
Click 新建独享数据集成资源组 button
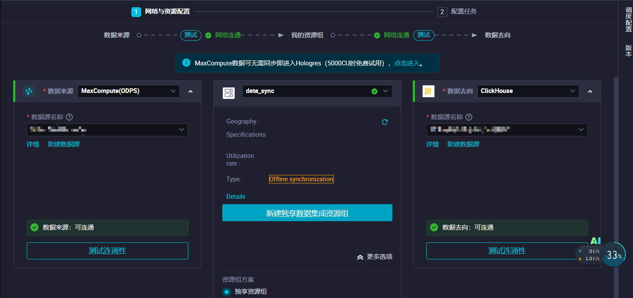click(307, 213)
